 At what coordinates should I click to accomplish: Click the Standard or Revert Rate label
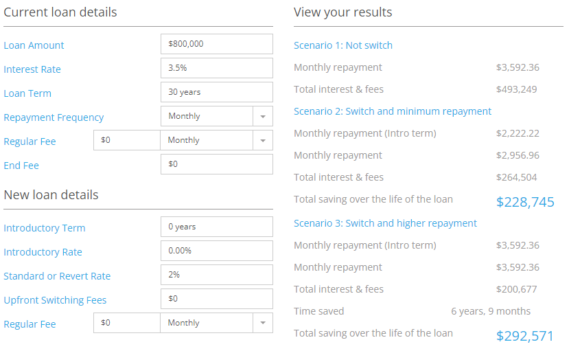[x=57, y=276]
